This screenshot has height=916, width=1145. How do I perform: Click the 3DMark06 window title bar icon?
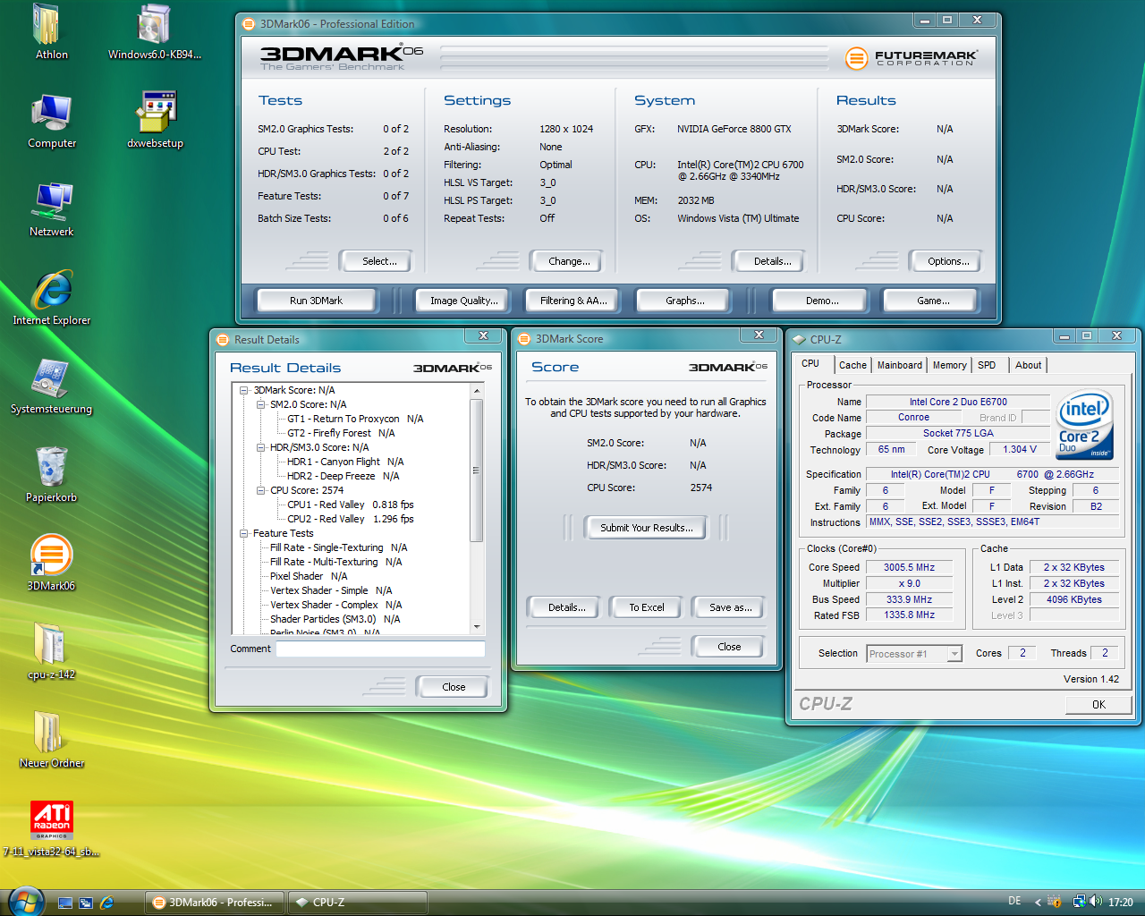249,24
